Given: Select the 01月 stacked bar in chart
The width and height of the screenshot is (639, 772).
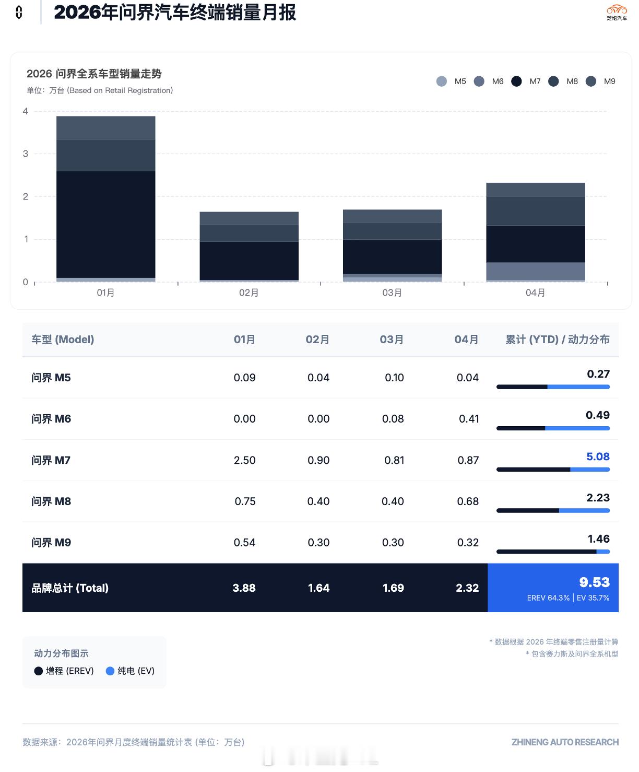Looking at the screenshot, I should (x=106, y=199).
